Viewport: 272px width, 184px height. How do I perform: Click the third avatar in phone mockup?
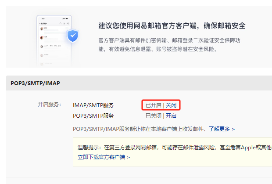tap(42, 46)
